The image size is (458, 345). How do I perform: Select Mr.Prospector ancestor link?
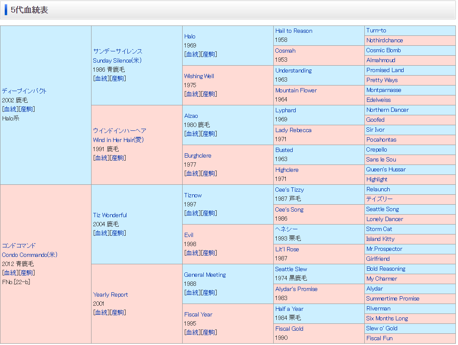pos(384,249)
